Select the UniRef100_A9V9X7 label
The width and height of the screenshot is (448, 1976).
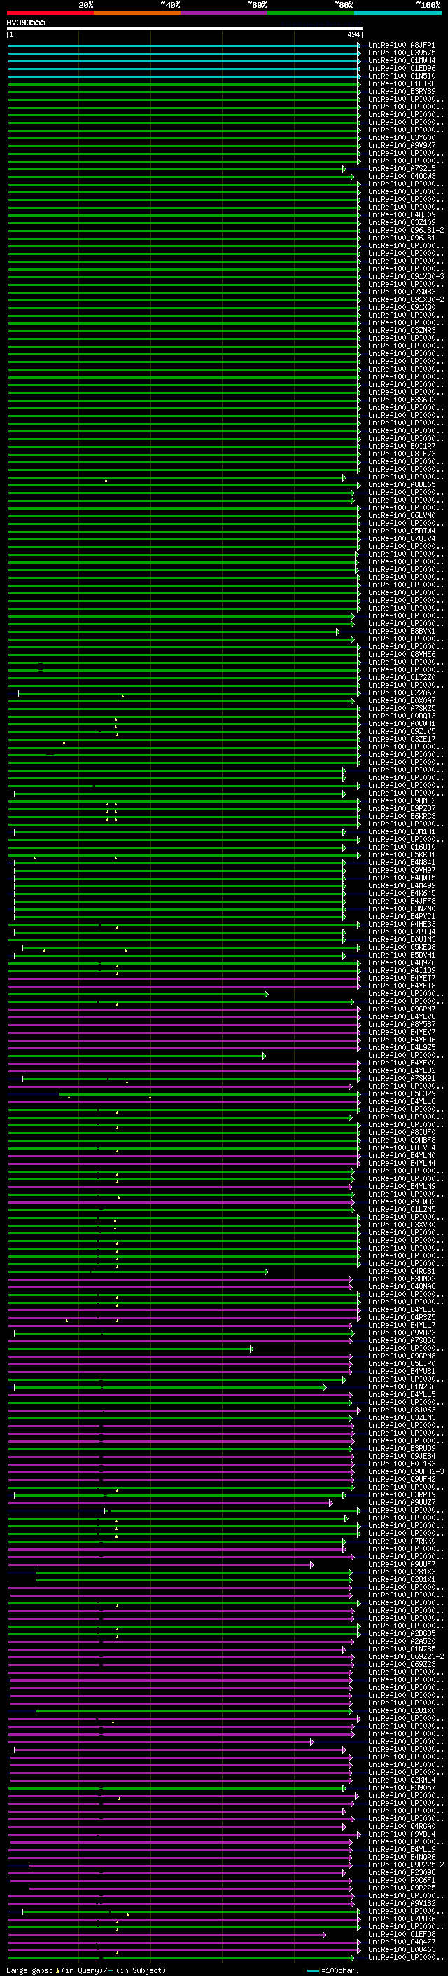(x=401, y=146)
